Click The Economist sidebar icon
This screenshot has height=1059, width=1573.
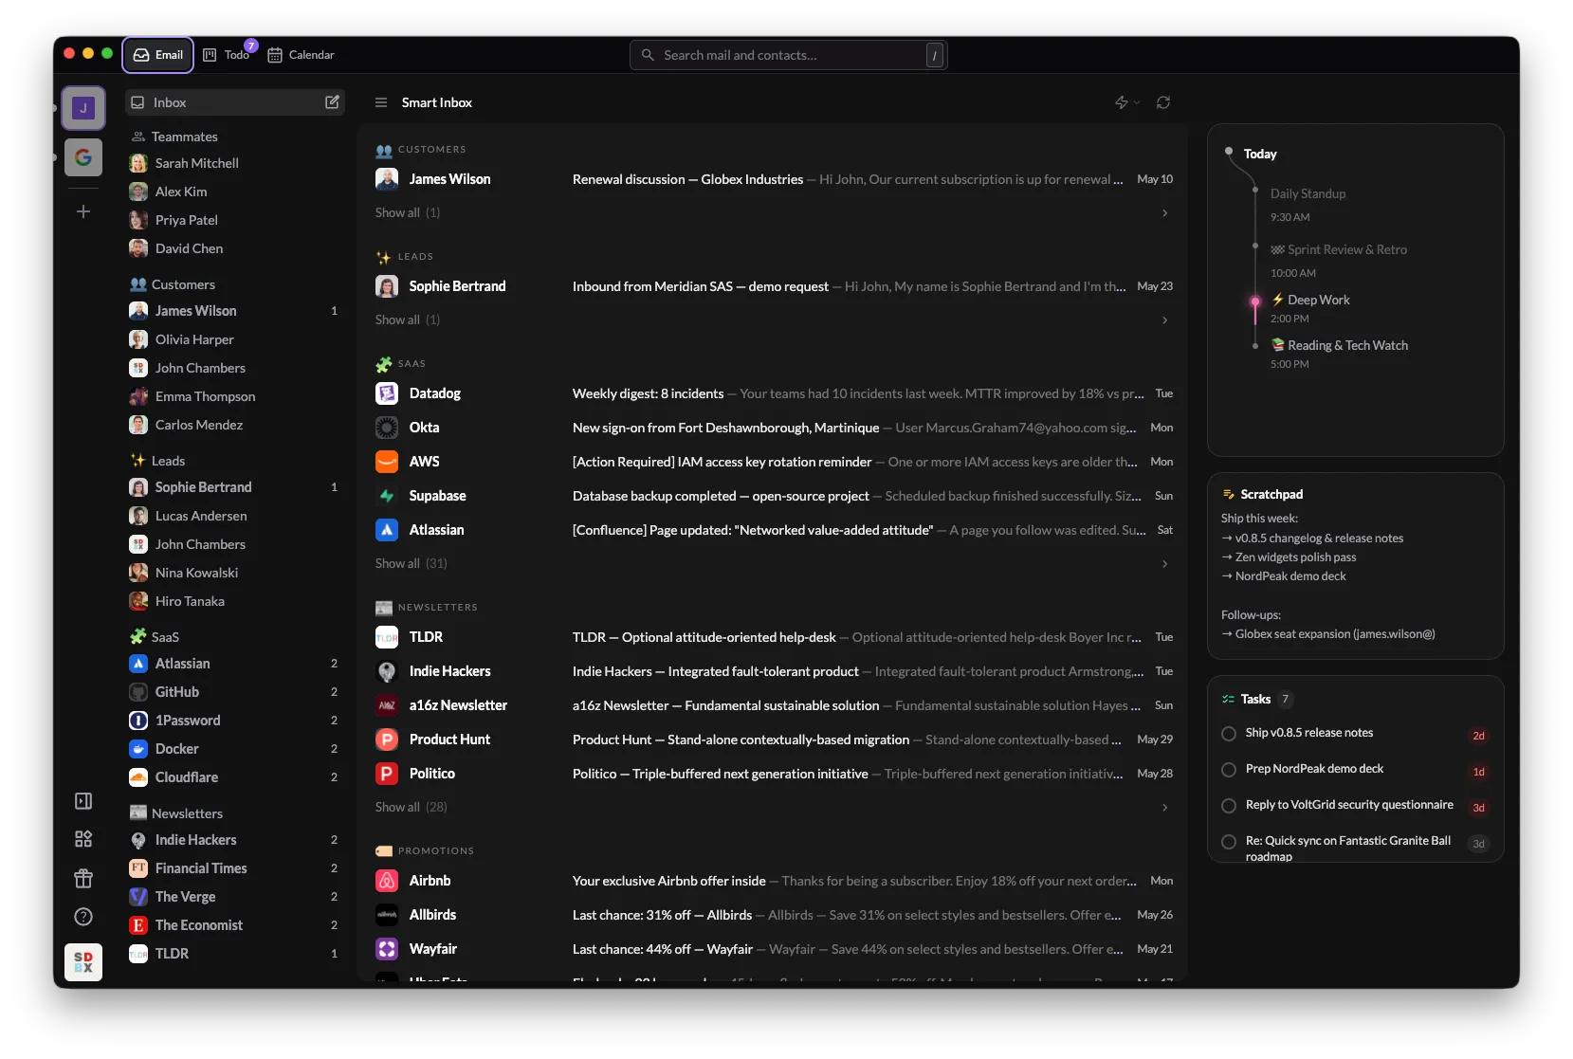click(x=138, y=925)
